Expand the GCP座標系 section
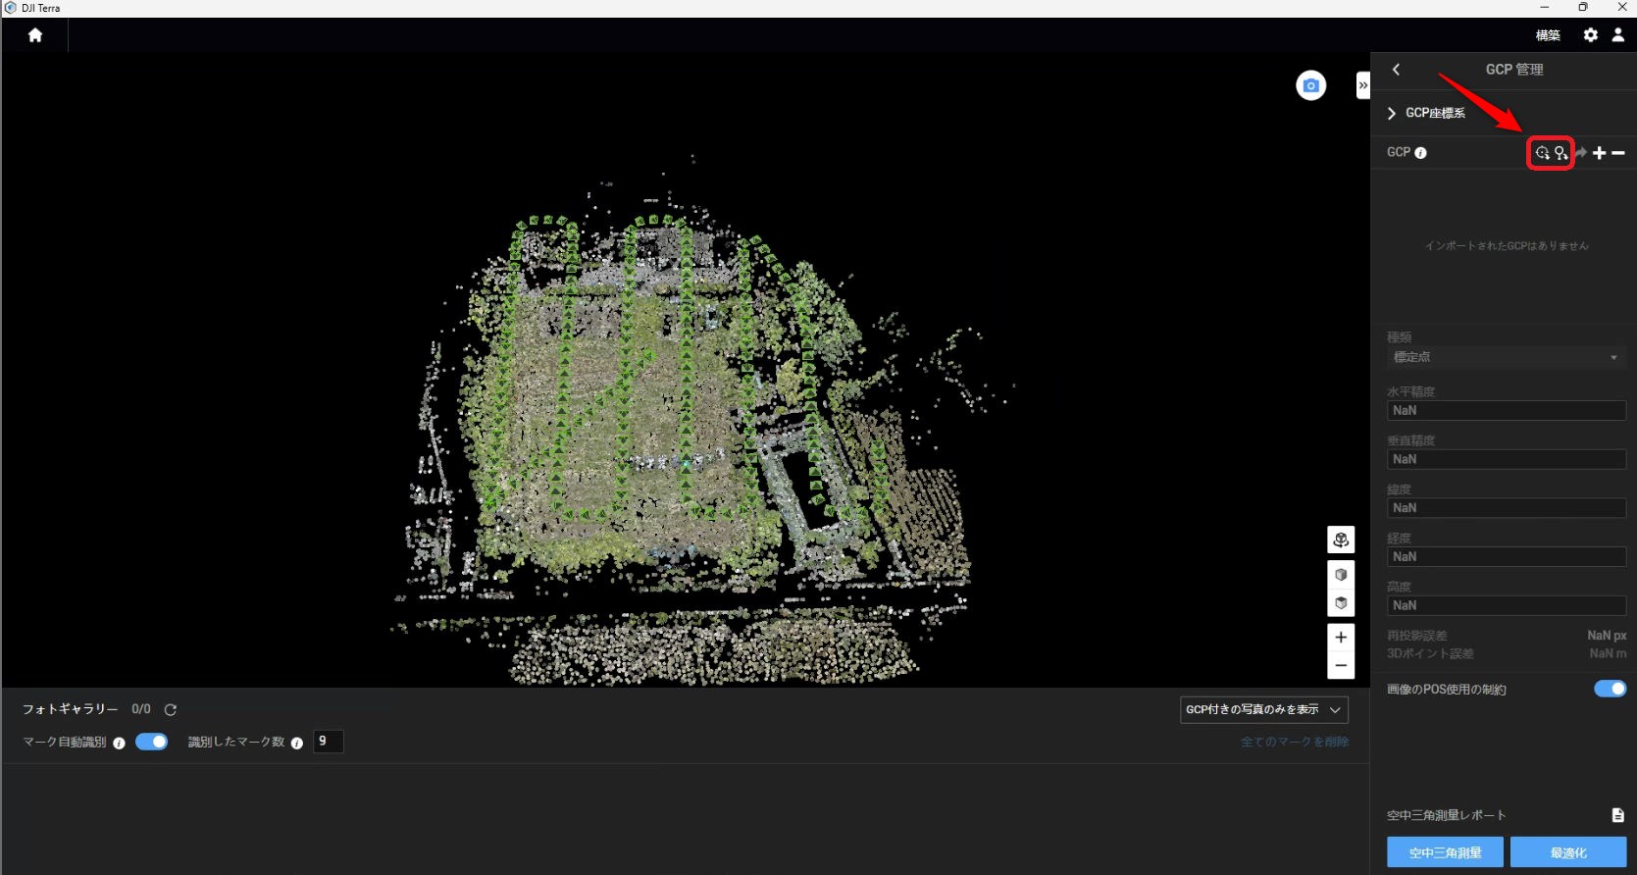Viewport: 1637px width, 875px height. point(1392,114)
